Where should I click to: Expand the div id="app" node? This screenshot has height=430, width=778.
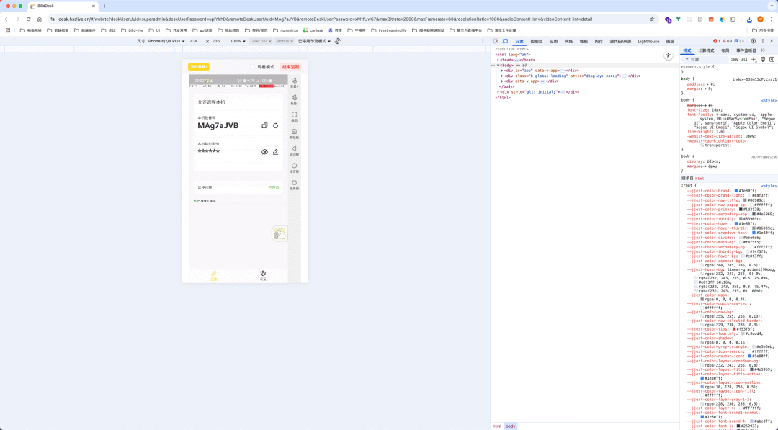coord(502,71)
